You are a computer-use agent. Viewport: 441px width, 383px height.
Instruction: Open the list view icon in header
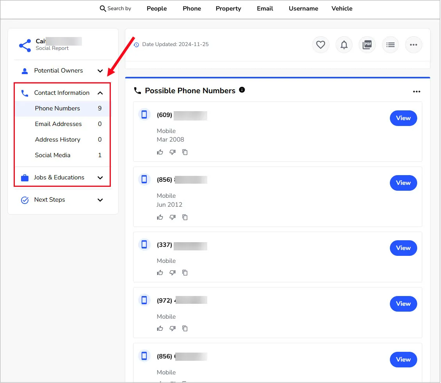pos(390,45)
